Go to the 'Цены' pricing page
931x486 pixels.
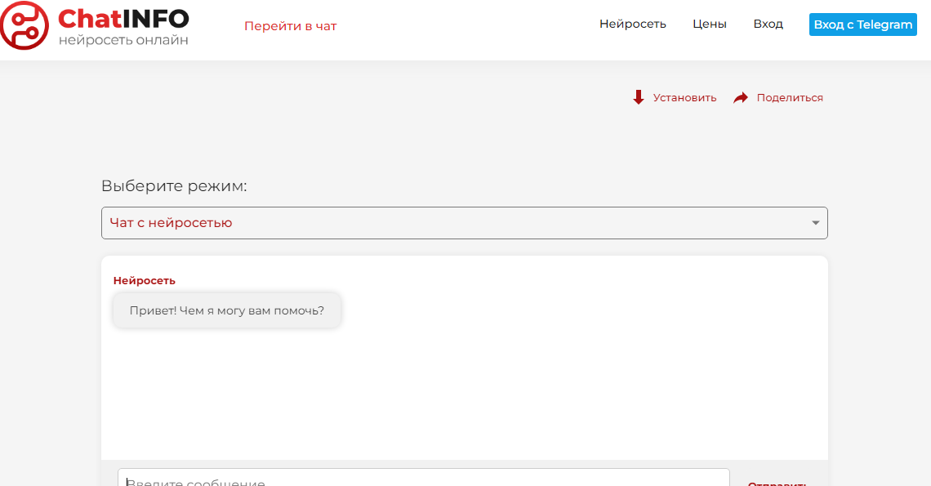pyautogui.click(x=709, y=24)
